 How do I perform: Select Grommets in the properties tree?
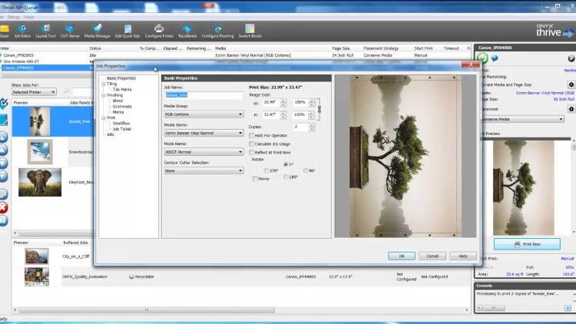(x=121, y=106)
